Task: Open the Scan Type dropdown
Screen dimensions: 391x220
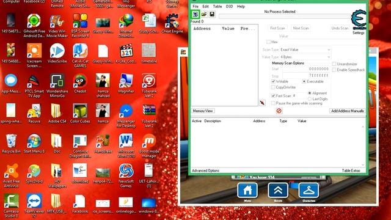Action: tap(305, 50)
